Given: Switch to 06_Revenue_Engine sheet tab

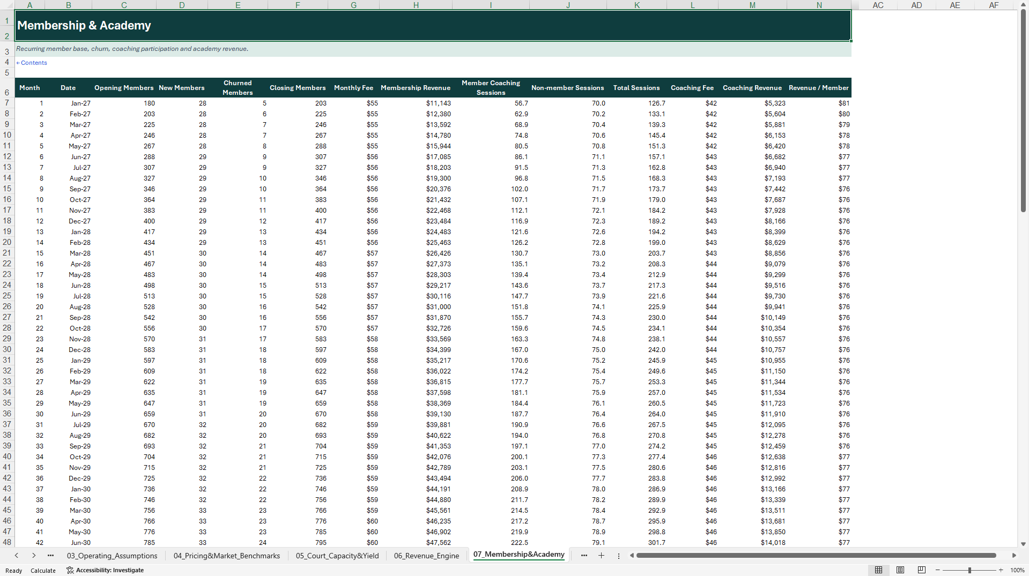Looking at the screenshot, I should click(426, 556).
